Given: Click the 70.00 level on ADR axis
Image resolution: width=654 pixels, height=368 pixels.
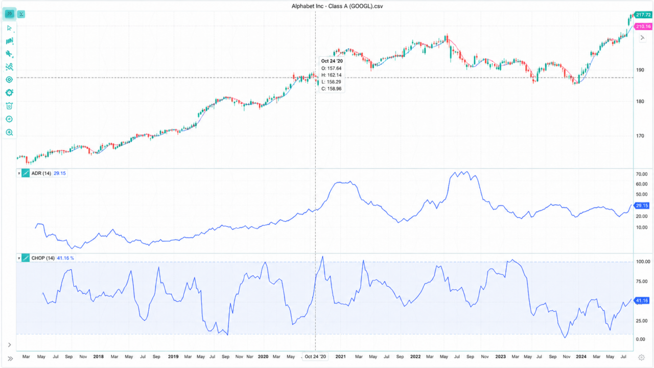Looking at the screenshot, I should coord(642,175).
